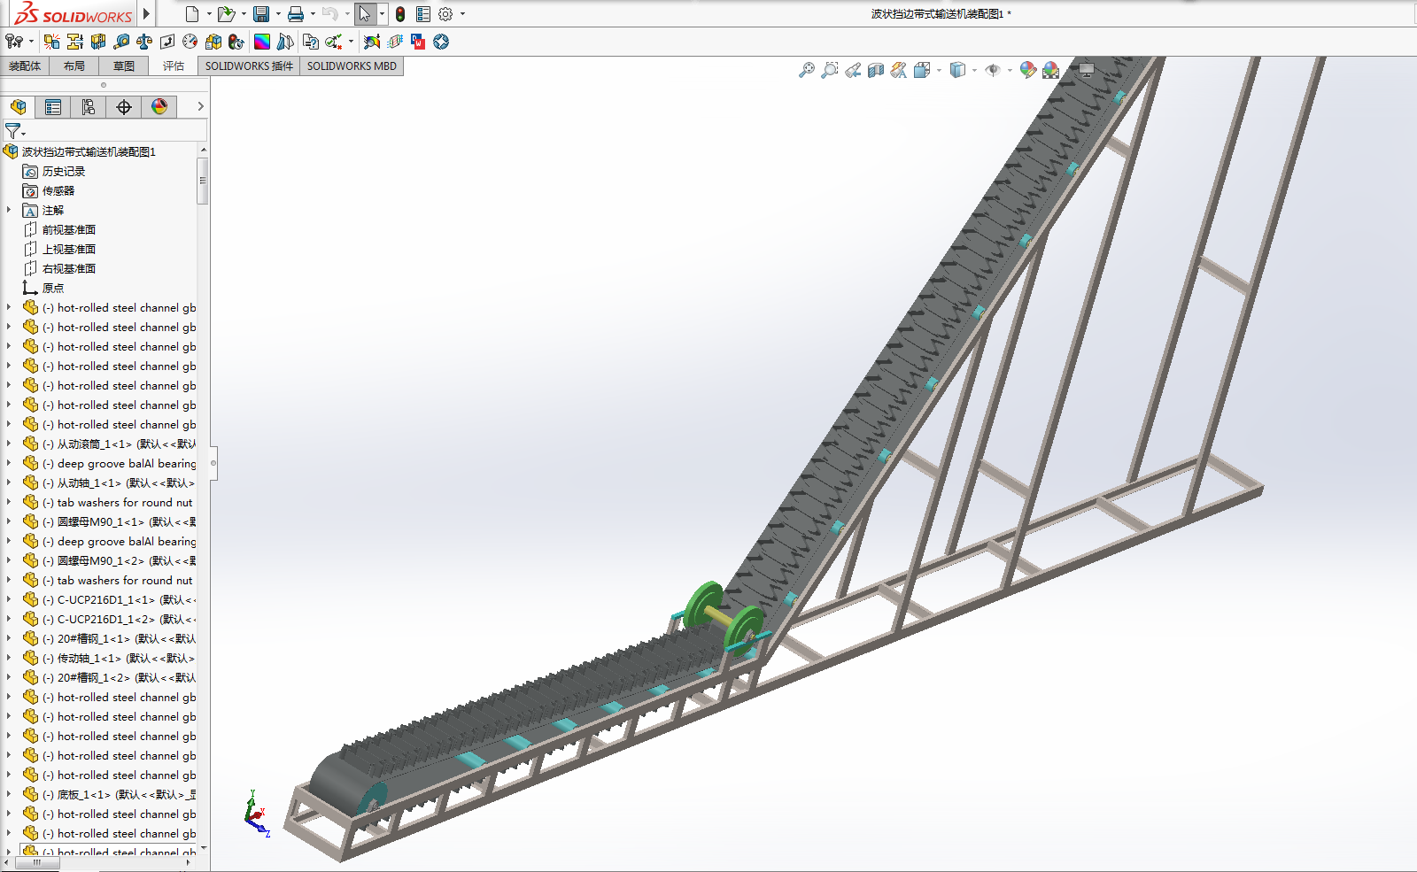The width and height of the screenshot is (1417, 872).
Task: Create a new document with New icon
Action: pyautogui.click(x=192, y=14)
